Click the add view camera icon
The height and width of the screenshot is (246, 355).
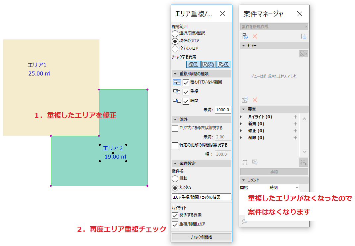coord(245,100)
